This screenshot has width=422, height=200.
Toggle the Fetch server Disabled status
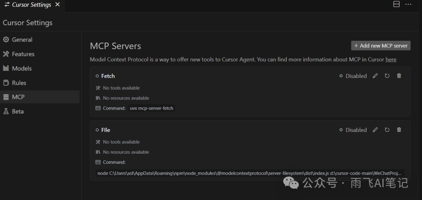[x=353, y=76]
